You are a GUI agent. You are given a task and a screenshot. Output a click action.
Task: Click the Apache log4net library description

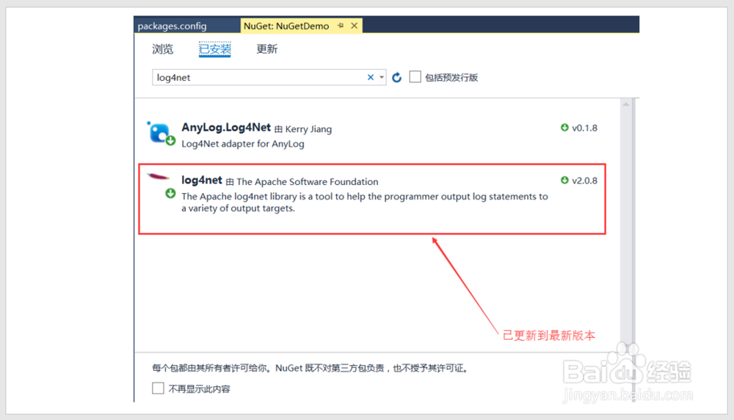click(x=365, y=202)
